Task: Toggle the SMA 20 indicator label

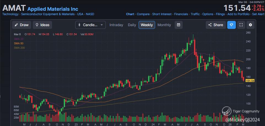Action: (x=19, y=39)
